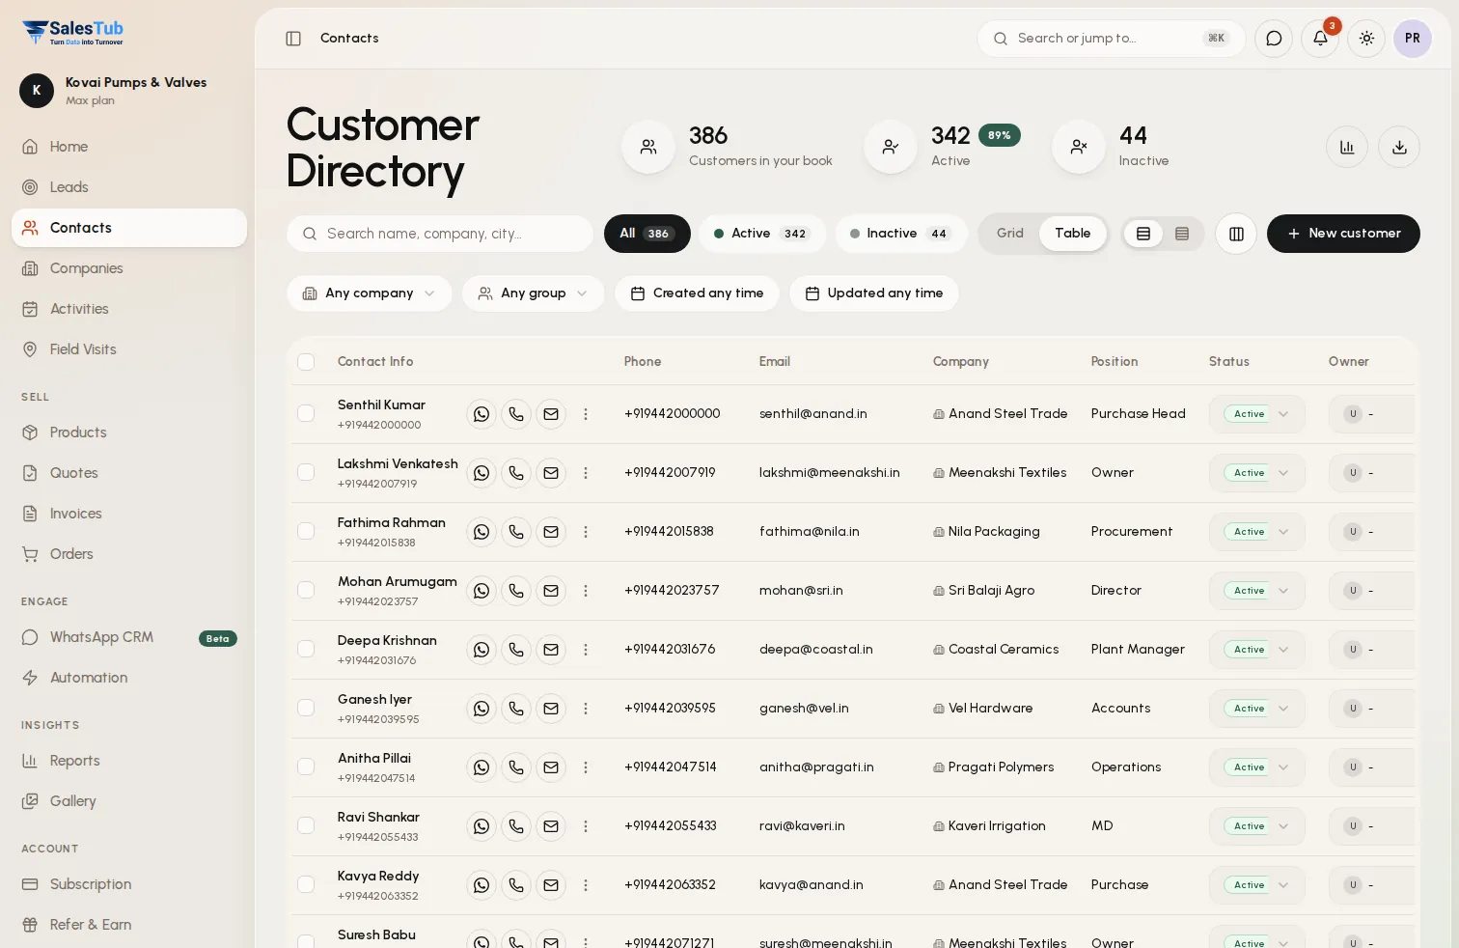The image size is (1459, 948).
Task: Open status dropdown for Ganesh Iyer
Action: [1257, 709]
